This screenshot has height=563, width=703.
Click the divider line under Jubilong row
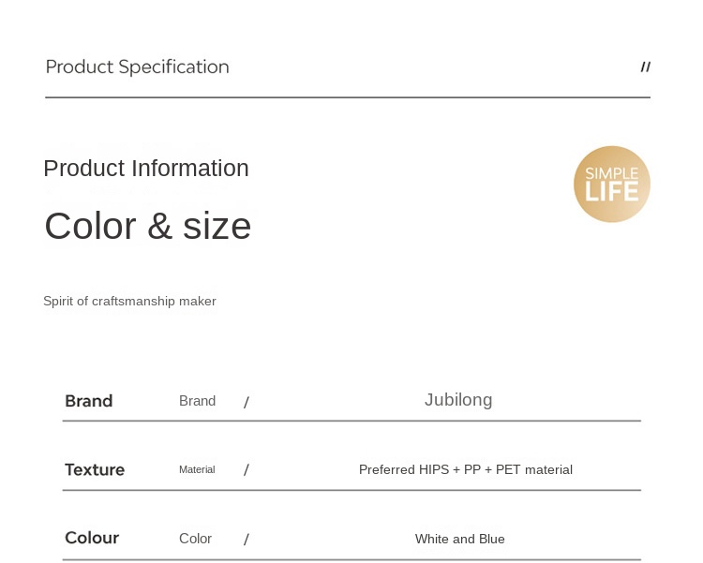[351, 421]
